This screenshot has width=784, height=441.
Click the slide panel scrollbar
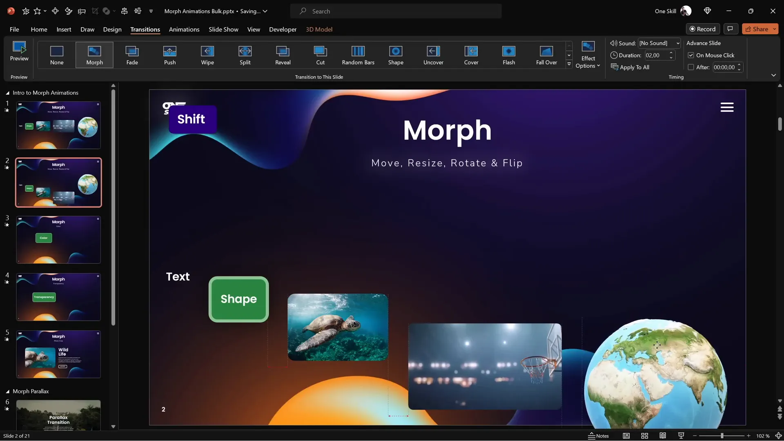point(113,207)
